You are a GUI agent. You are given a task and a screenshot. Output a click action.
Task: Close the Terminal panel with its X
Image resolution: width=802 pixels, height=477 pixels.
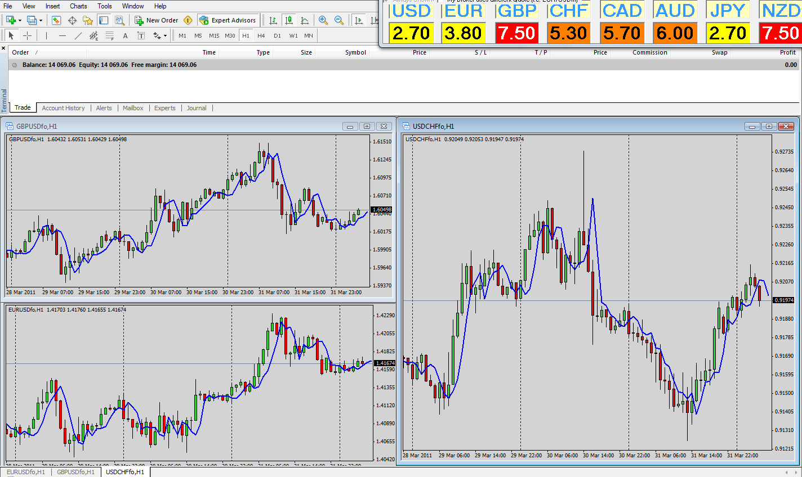pyautogui.click(x=3, y=49)
